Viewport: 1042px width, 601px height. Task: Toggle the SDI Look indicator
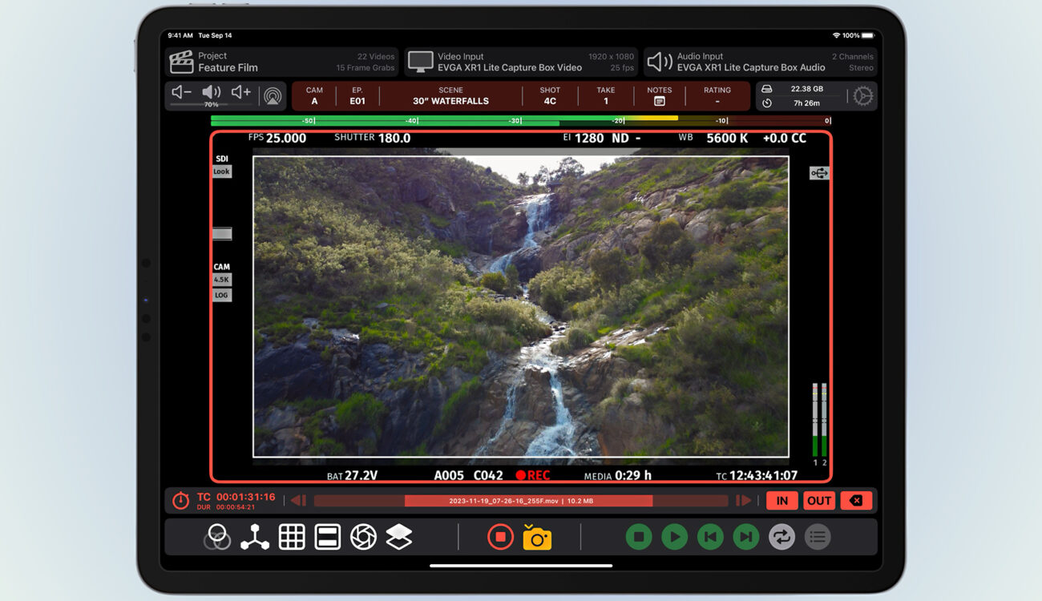[221, 171]
